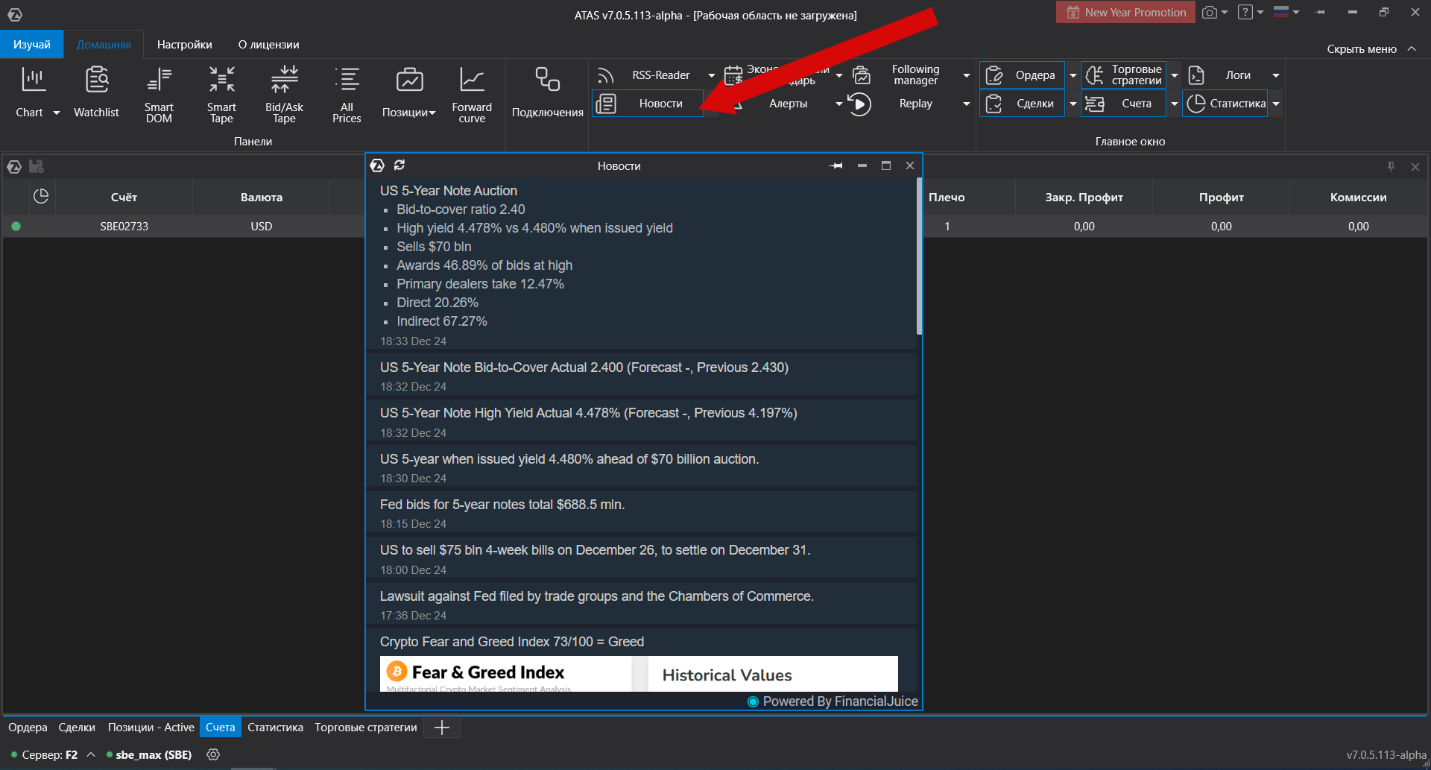The width and height of the screenshot is (1431, 770).
Task: Click the help question mark icon
Action: (x=1245, y=13)
